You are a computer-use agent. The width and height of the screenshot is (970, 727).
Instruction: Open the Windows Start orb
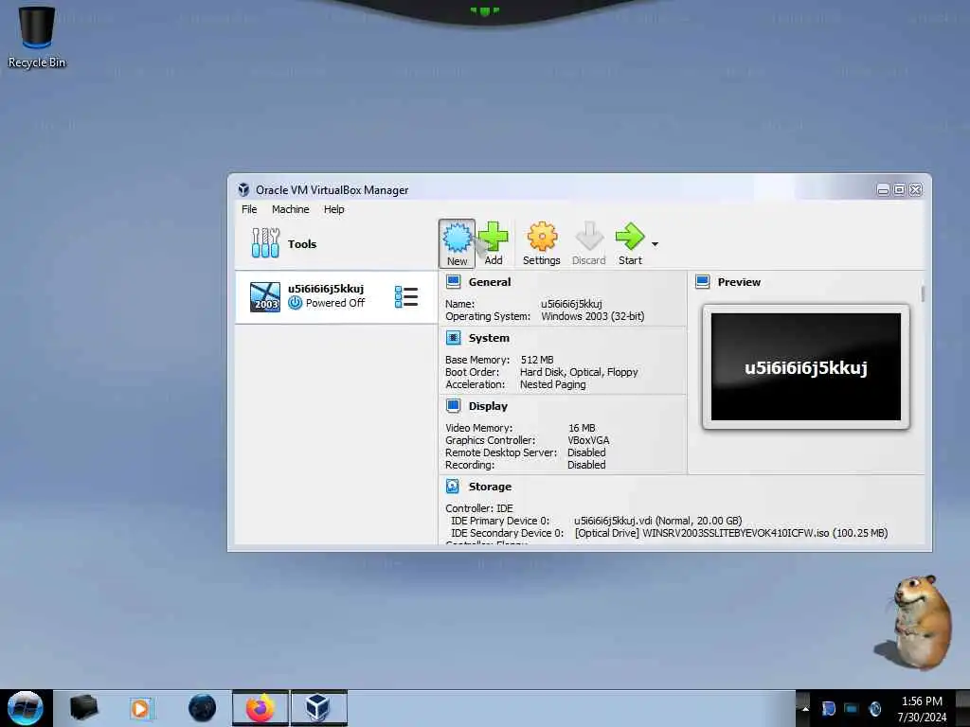tap(26, 707)
